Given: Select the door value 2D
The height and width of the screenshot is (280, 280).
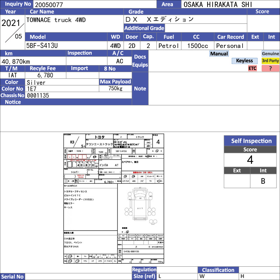Looking at the screenshot, I should pyautogui.click(x=132, y=46).
